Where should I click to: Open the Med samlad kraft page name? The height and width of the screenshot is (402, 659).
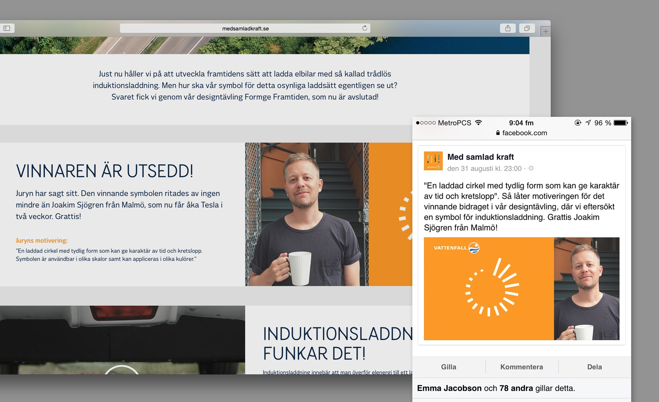point(480,157)
